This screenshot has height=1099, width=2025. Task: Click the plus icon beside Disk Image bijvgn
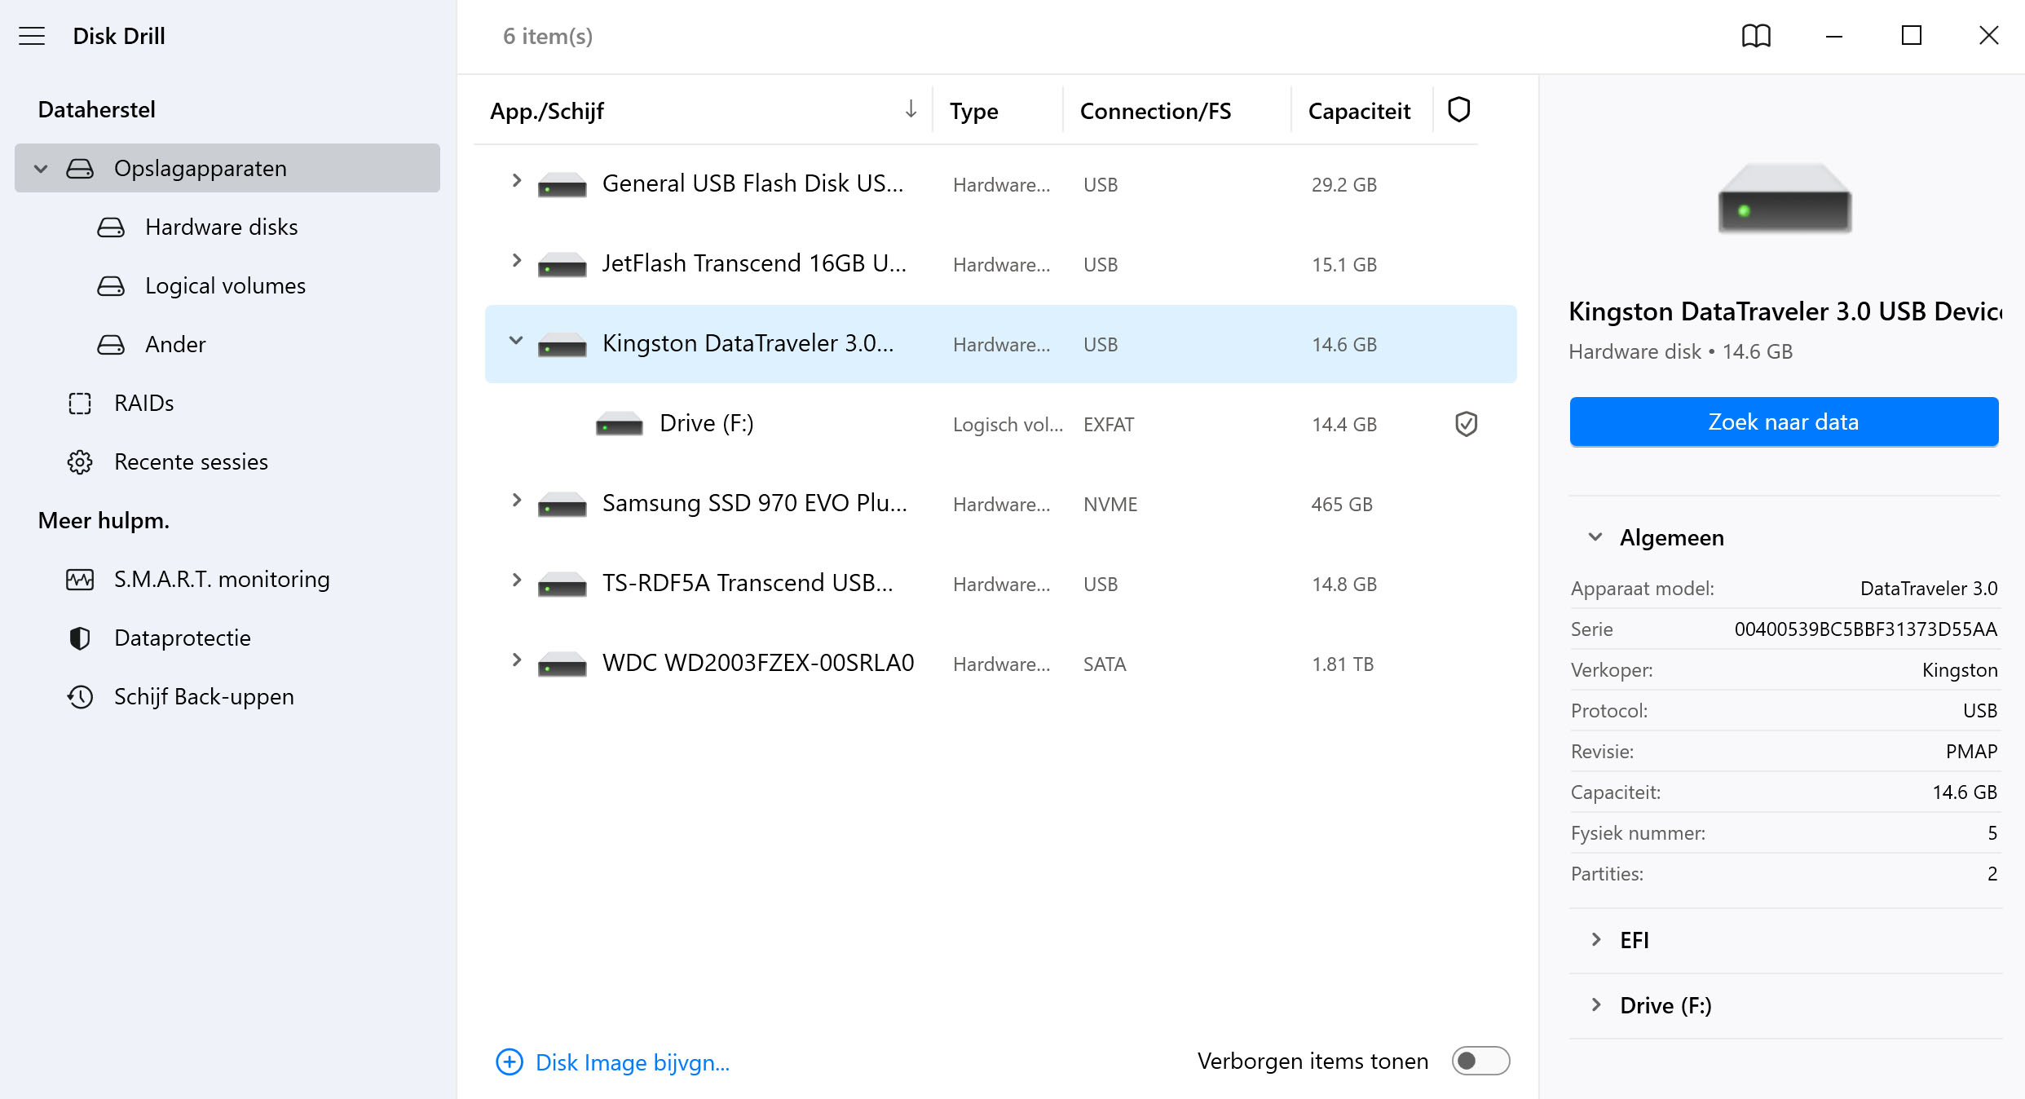coord(510,1062)
